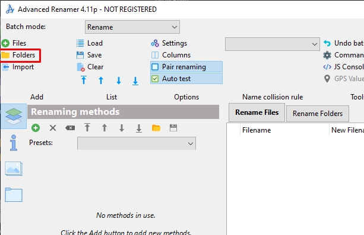The width and height of the screenshot is (364, 235).
Task: Open the JS Console tool
Action: 344,67
